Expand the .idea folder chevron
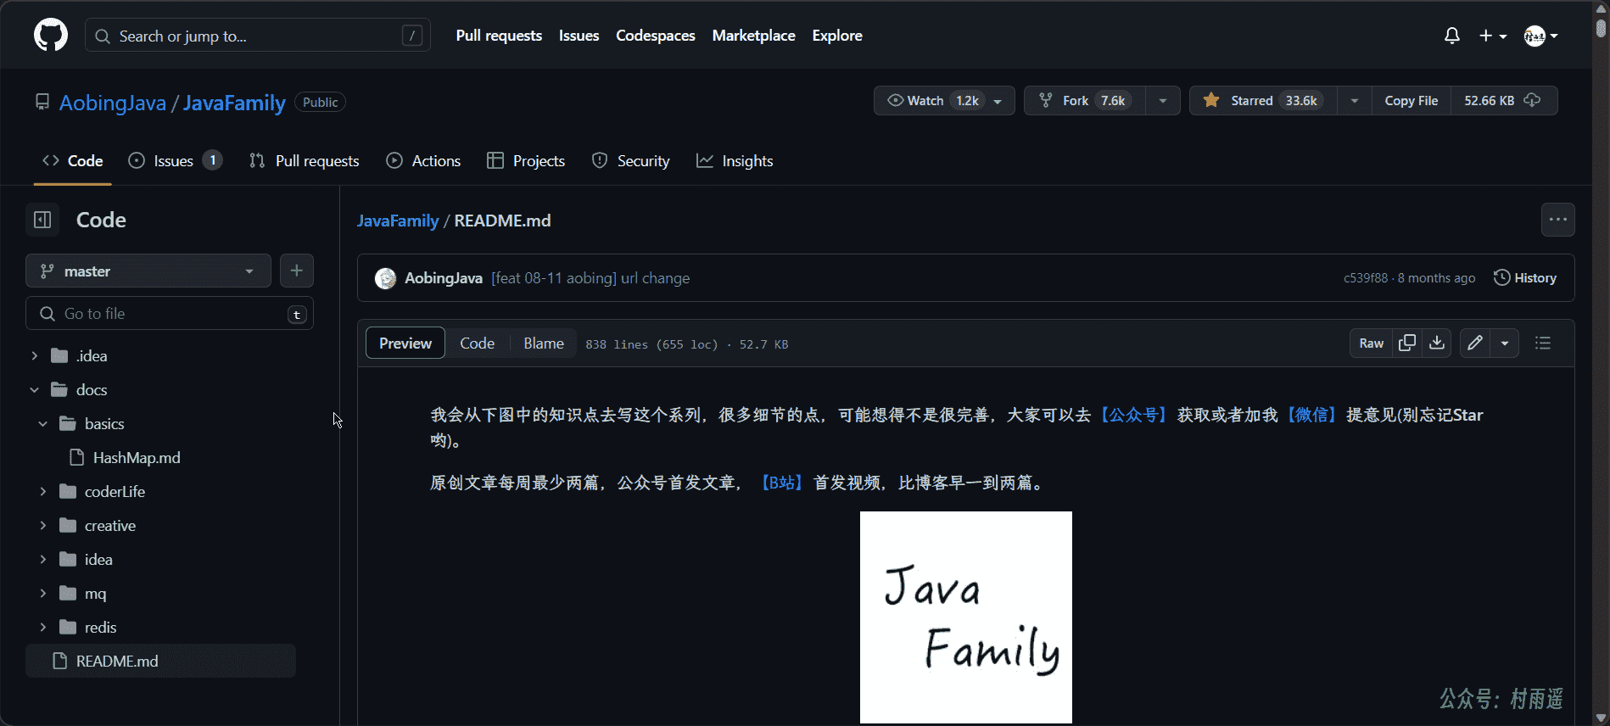 point(34,355)
